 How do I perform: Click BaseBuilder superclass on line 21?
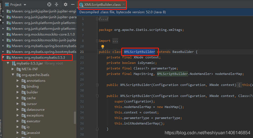[x=183, y=52]
